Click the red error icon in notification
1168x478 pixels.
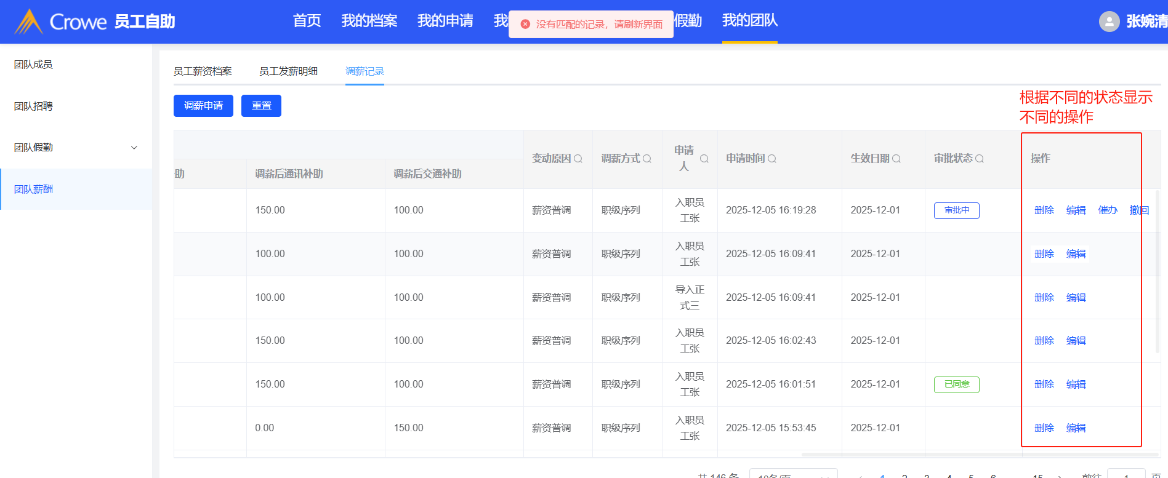click(525, 24)
